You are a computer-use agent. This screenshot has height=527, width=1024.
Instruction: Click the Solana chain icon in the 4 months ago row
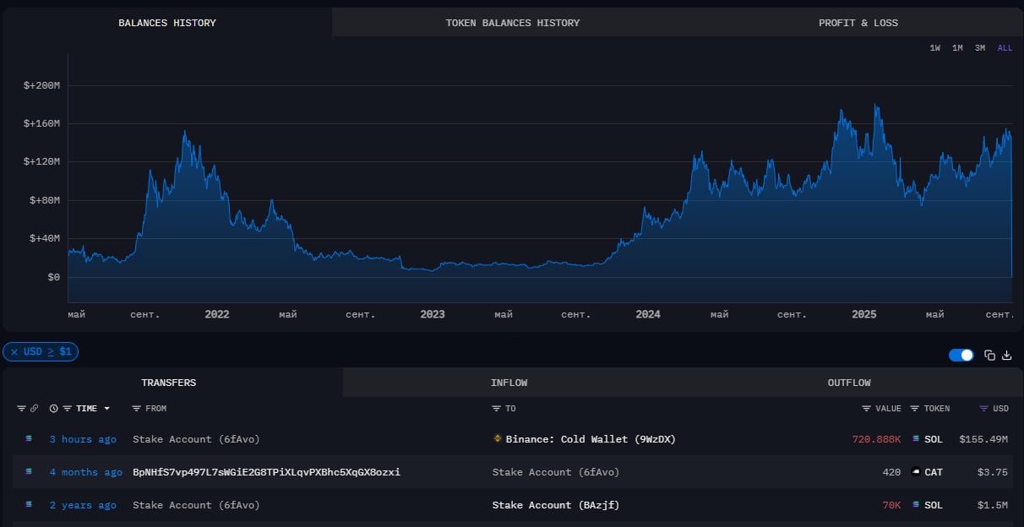pyautogui.click(x=29, y=472)
